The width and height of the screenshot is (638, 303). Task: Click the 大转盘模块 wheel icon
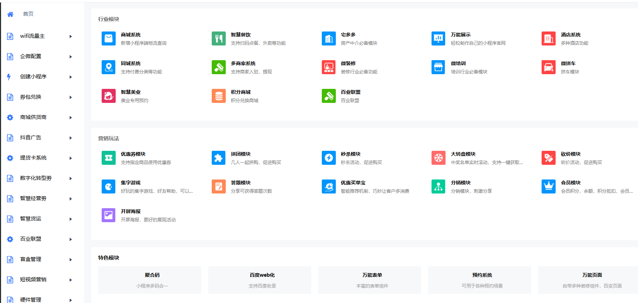[439, 158]
